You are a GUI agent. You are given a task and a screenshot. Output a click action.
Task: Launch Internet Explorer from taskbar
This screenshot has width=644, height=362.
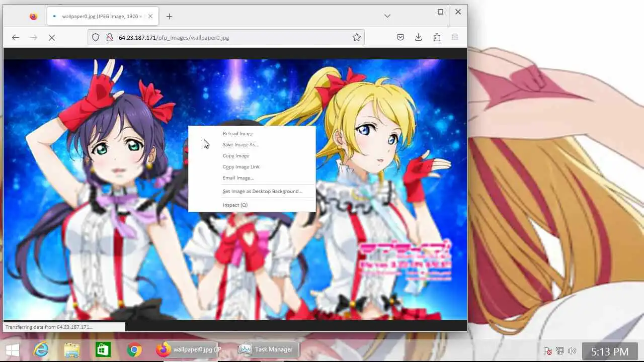click(x=41, y=350)
